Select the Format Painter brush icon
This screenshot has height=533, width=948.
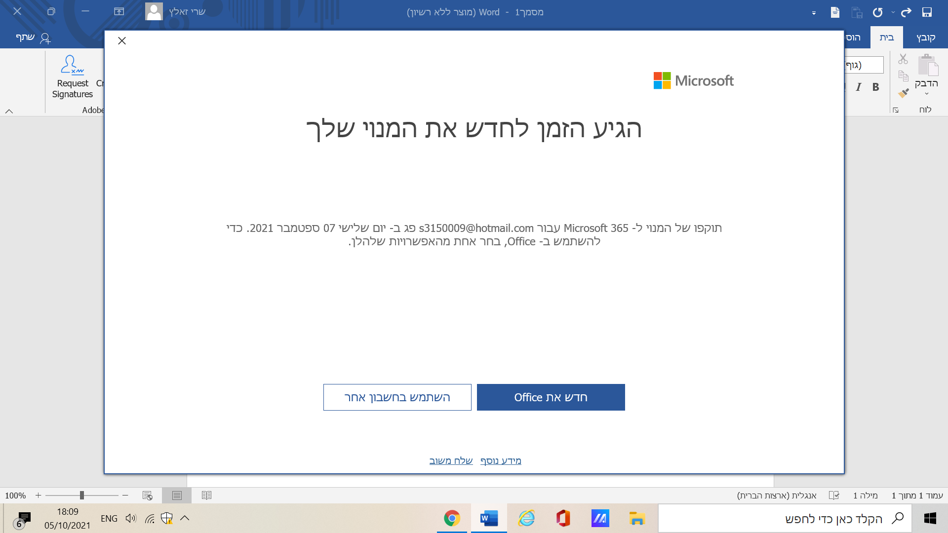(903, 93)
